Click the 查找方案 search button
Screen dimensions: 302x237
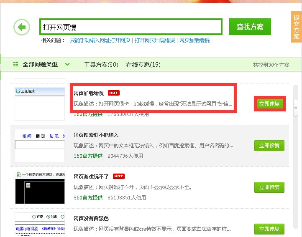250,27
